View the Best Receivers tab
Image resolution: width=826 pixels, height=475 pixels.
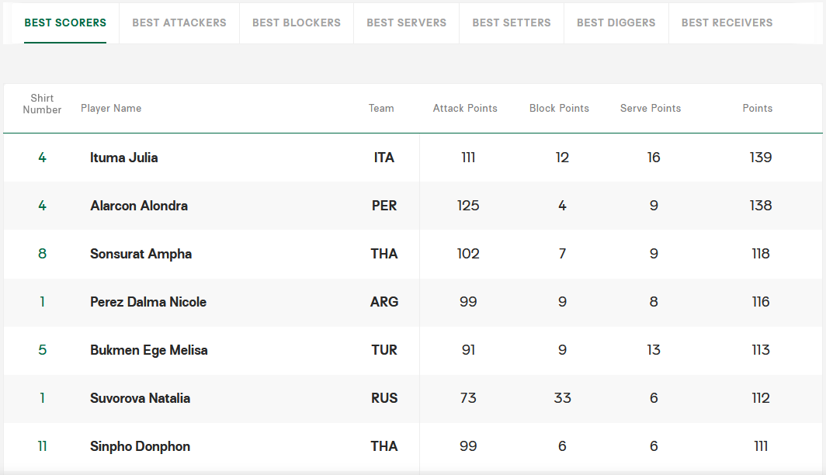[727, 23]
